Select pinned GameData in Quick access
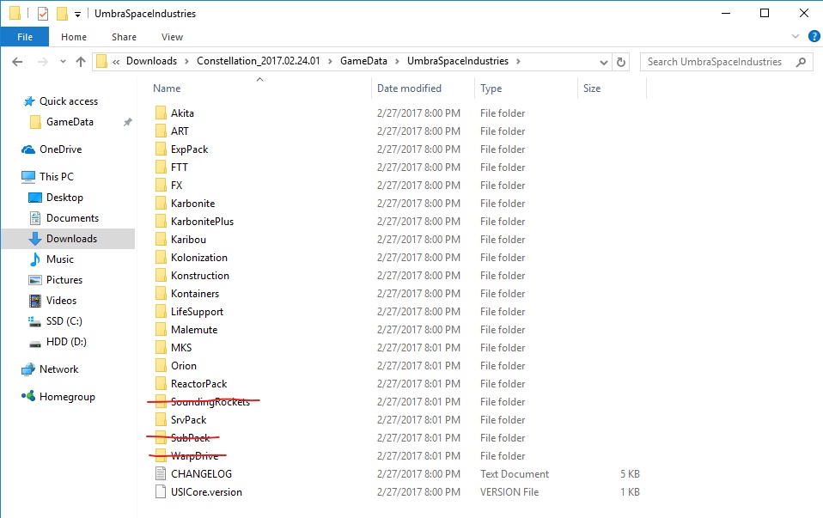This screenshot has width=823, height=518. (70, 122)
